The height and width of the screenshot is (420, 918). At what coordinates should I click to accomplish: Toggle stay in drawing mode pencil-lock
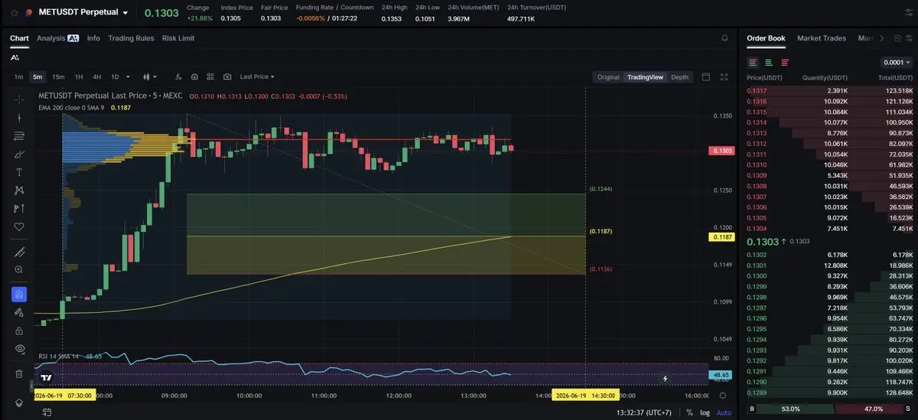[x=19, y=312]
